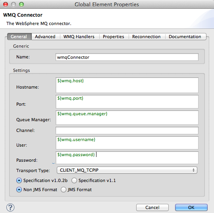
Task: Open the help question mark icon
Action: click(10, 207)
